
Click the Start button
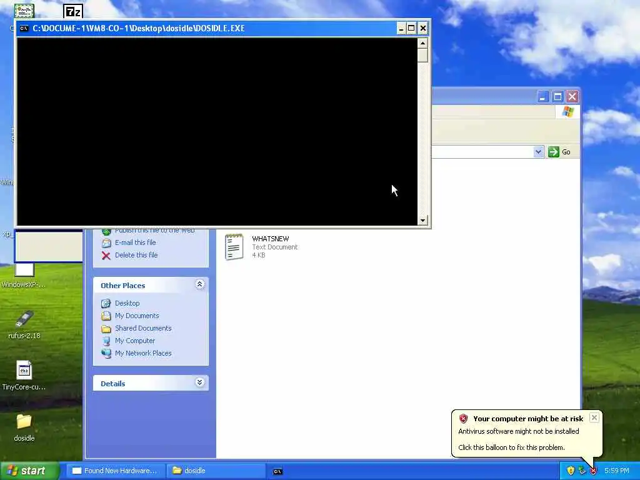29,471
